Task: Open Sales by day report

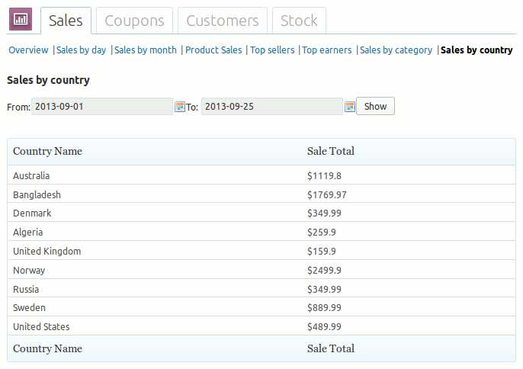Action: (x=82, y=50)
